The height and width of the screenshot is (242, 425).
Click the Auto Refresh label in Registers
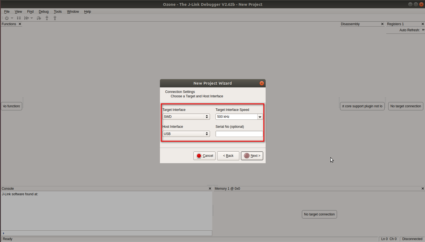coord(410,30)
